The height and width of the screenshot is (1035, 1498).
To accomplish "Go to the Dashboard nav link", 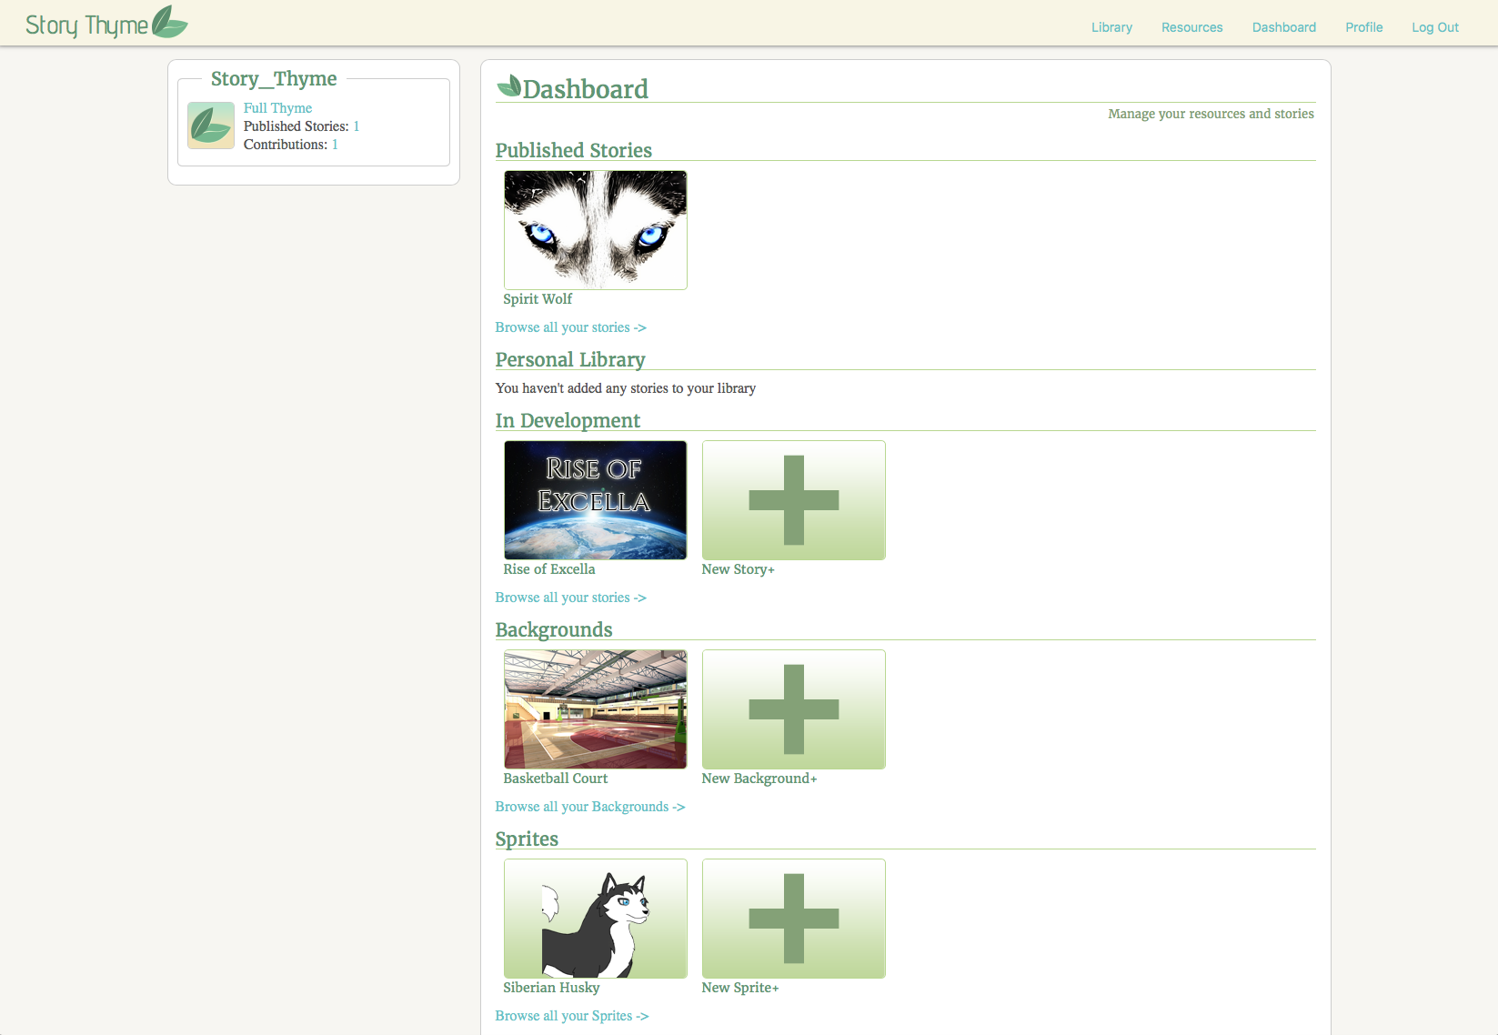I will (x=1283, y=27).
